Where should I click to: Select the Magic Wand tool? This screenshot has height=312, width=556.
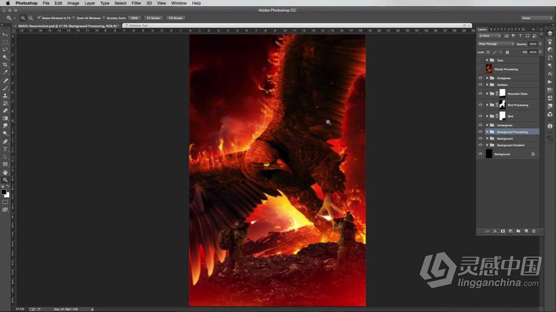(5, 57)
